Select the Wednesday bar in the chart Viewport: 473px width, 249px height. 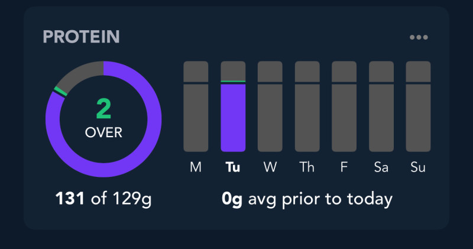(270, 106)
